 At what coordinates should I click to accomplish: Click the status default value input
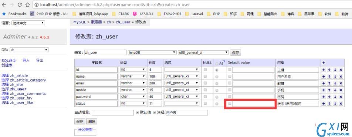253,103
